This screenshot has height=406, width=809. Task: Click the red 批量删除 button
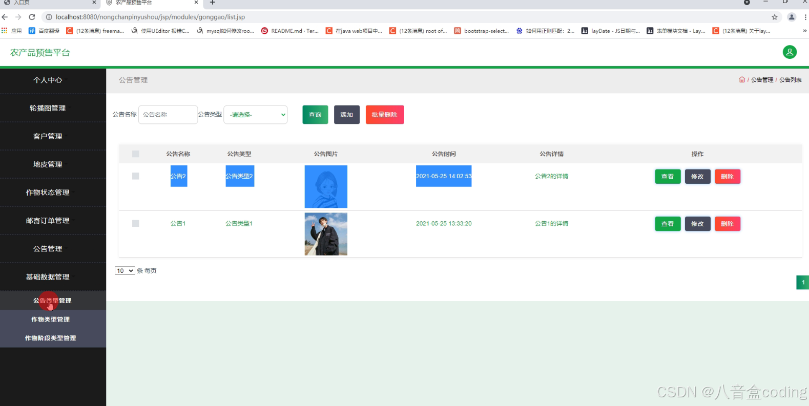[x=385, y=115]
